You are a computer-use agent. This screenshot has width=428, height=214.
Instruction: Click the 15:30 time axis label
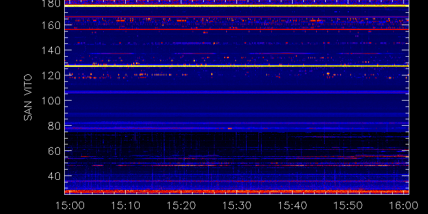[237, 205]
